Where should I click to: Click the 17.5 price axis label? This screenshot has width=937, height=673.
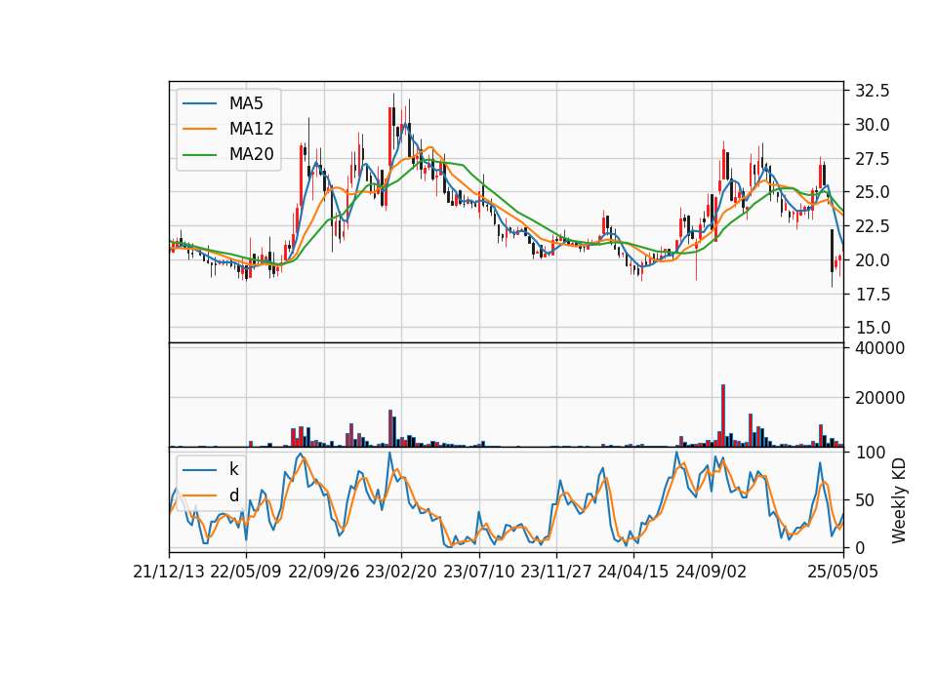coord(873,294)
